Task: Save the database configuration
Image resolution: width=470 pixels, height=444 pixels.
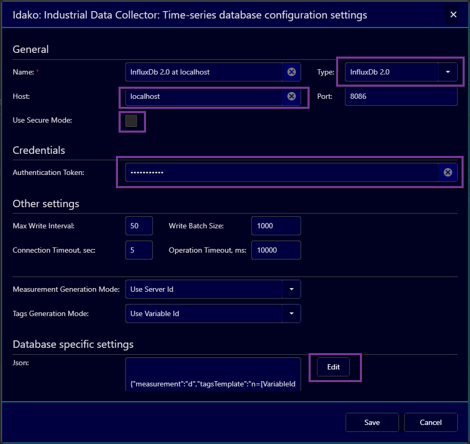Action: [372, 422]
